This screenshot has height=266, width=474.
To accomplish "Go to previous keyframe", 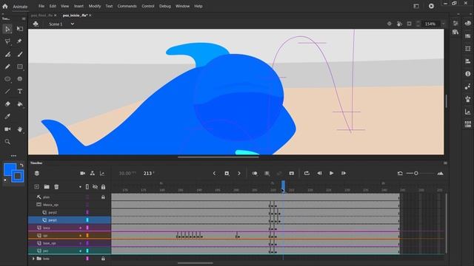I will click(x=214, y=174).
